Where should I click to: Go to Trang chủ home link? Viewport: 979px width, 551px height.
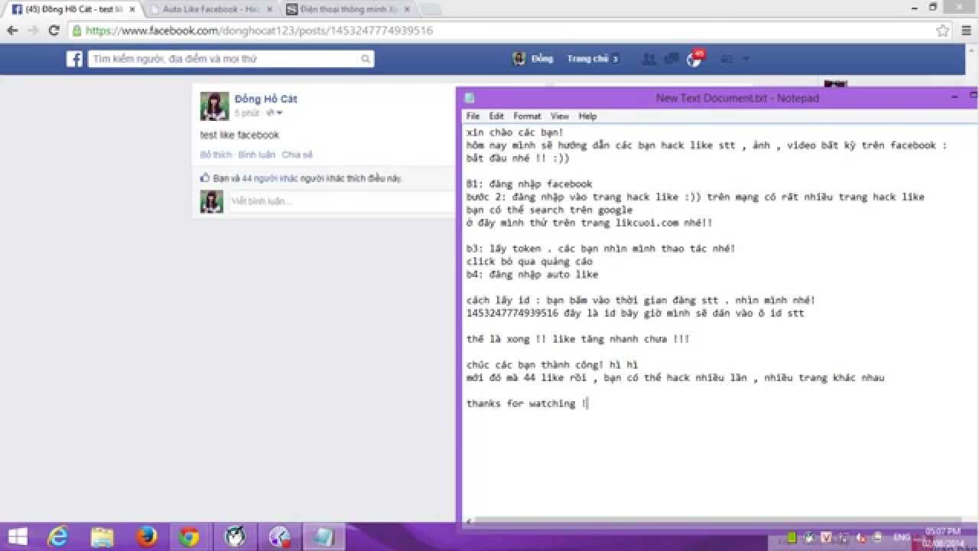(x=587, y=59)
